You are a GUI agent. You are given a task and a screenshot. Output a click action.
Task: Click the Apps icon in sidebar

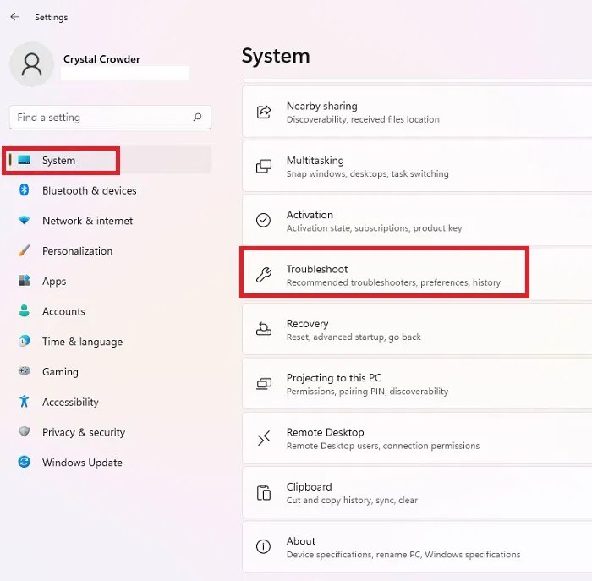(x=25, y=281)
